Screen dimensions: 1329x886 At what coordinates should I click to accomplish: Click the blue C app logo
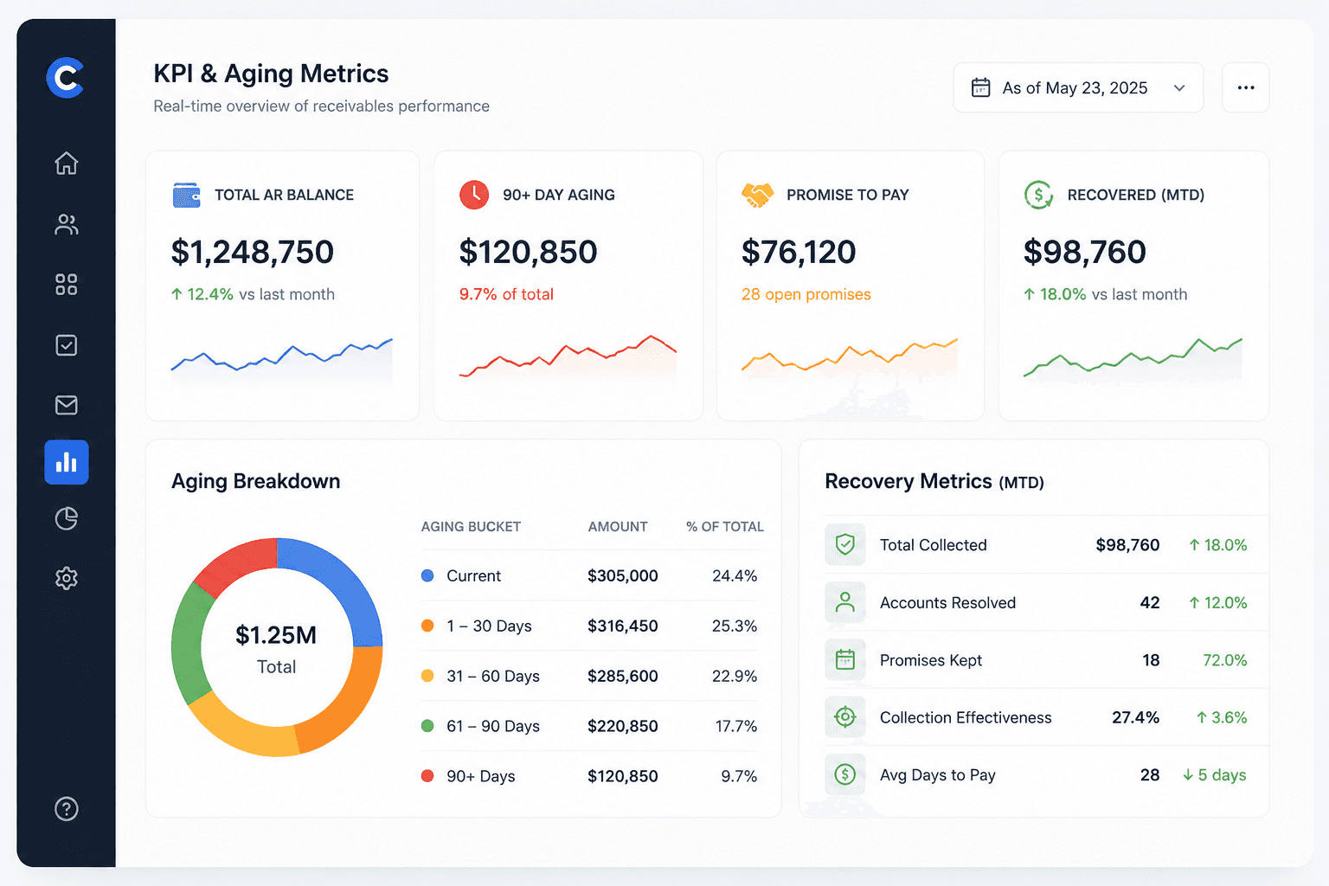pos(66,78)
